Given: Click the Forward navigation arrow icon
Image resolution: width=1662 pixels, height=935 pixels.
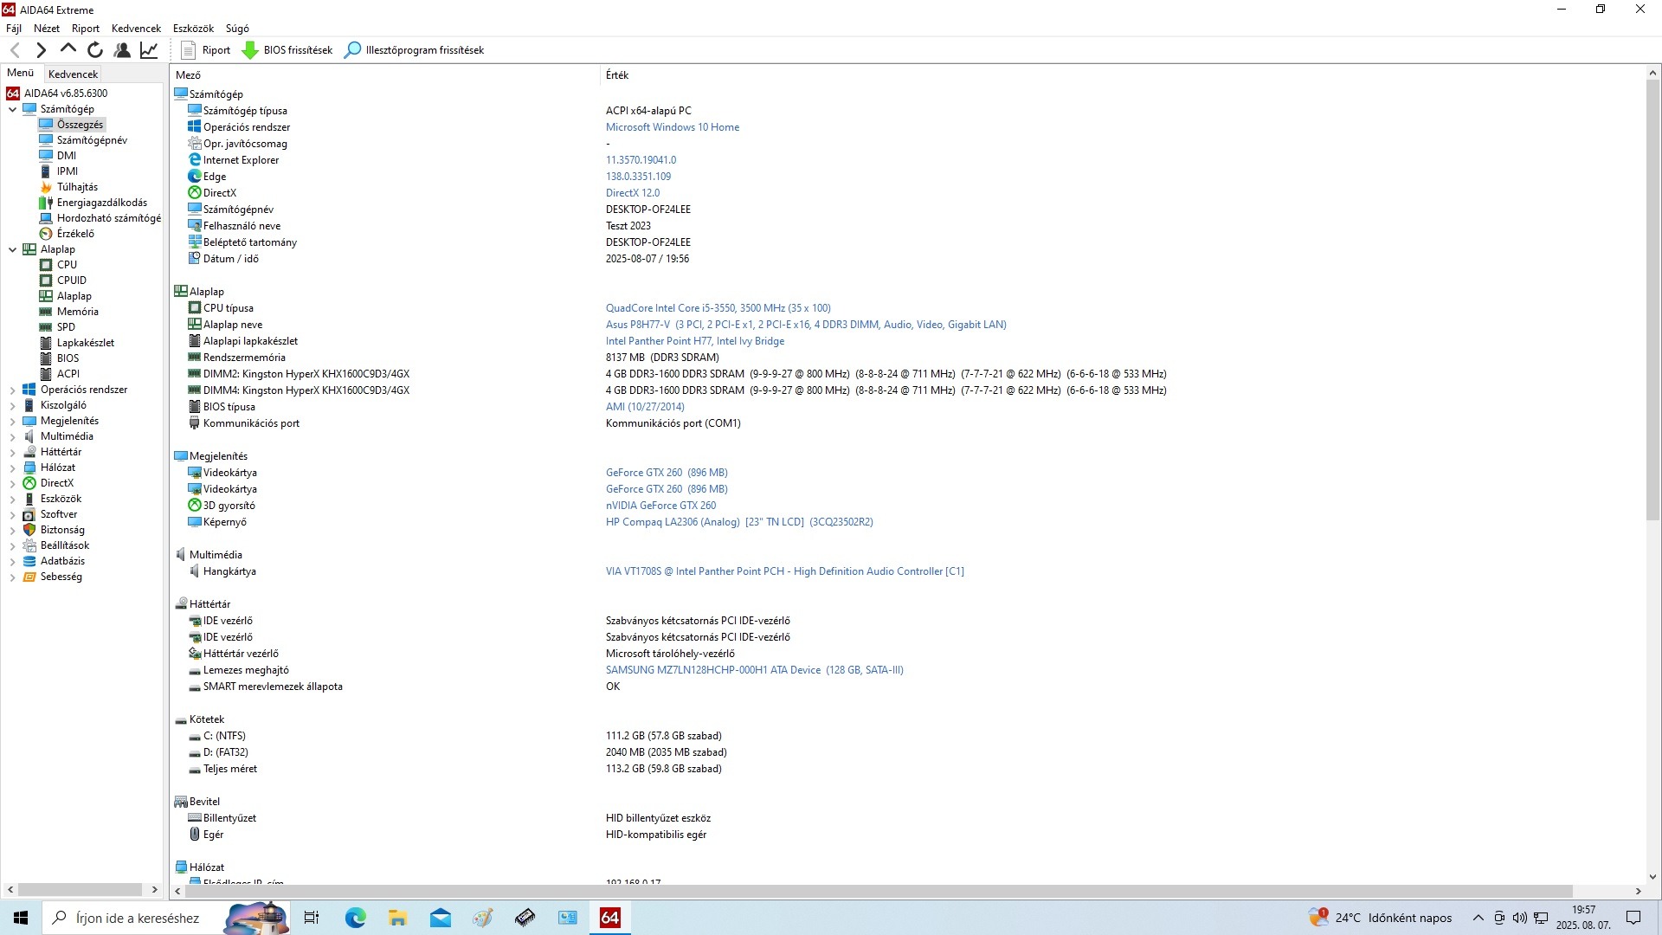Looking at the screenshot, I should (41, 50).
